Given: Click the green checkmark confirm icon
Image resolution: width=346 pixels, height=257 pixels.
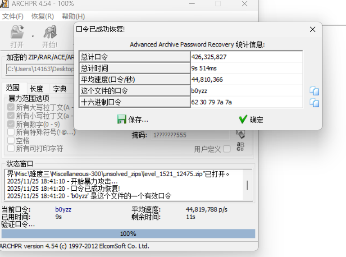Looking at the screenshot, I should click(243, 119).
